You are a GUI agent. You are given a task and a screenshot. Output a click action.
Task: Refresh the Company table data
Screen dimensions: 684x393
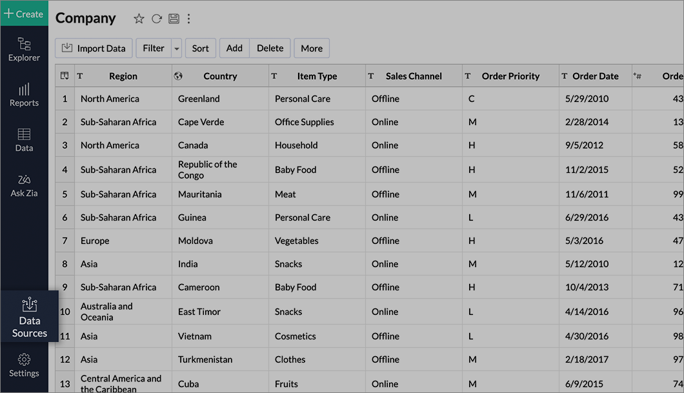(x=156, y=19)
